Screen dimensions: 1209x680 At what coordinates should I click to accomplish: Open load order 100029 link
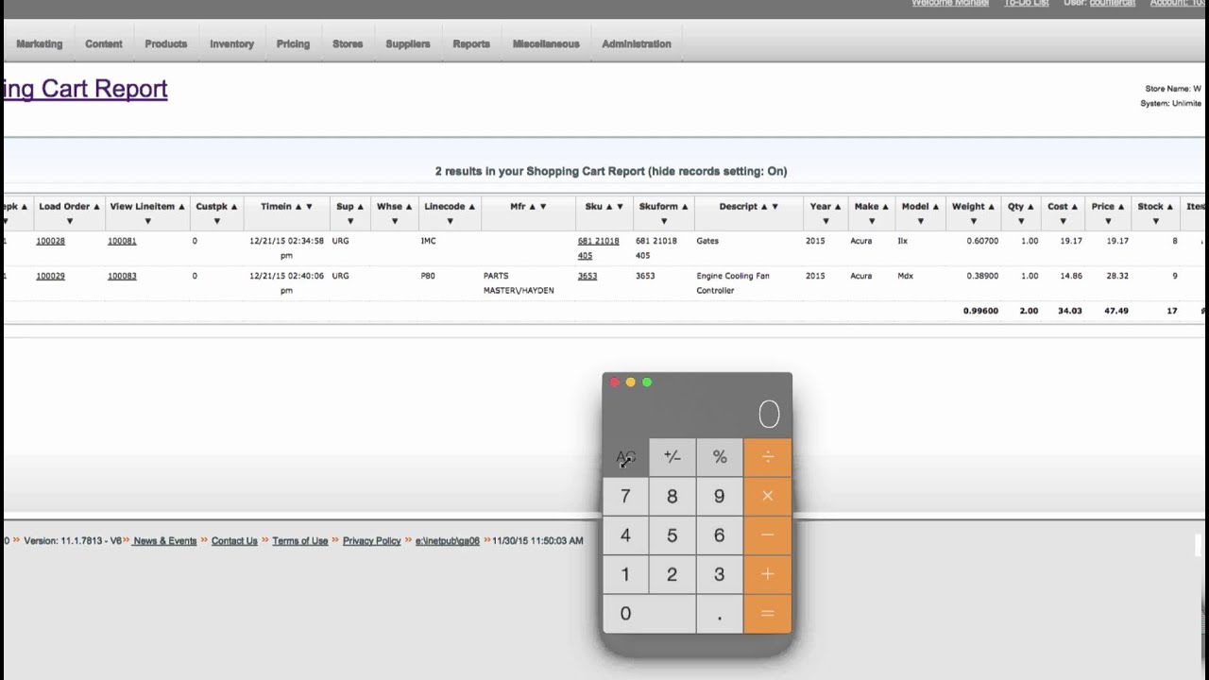point(51,277)
